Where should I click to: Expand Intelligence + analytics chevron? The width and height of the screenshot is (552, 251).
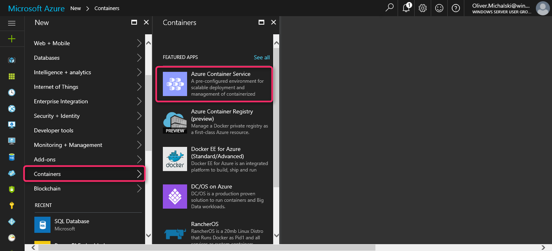(139, 72)
